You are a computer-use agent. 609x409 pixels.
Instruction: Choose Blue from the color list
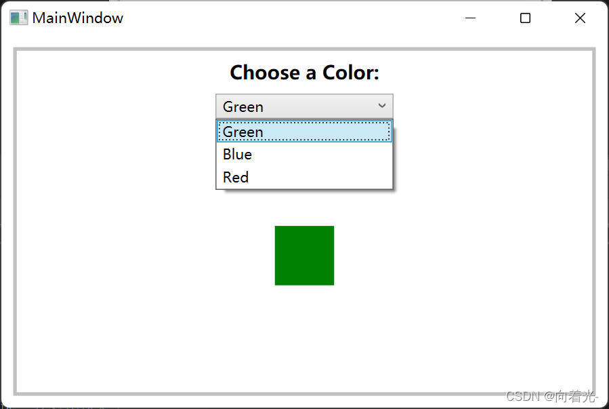click(304, 155)
